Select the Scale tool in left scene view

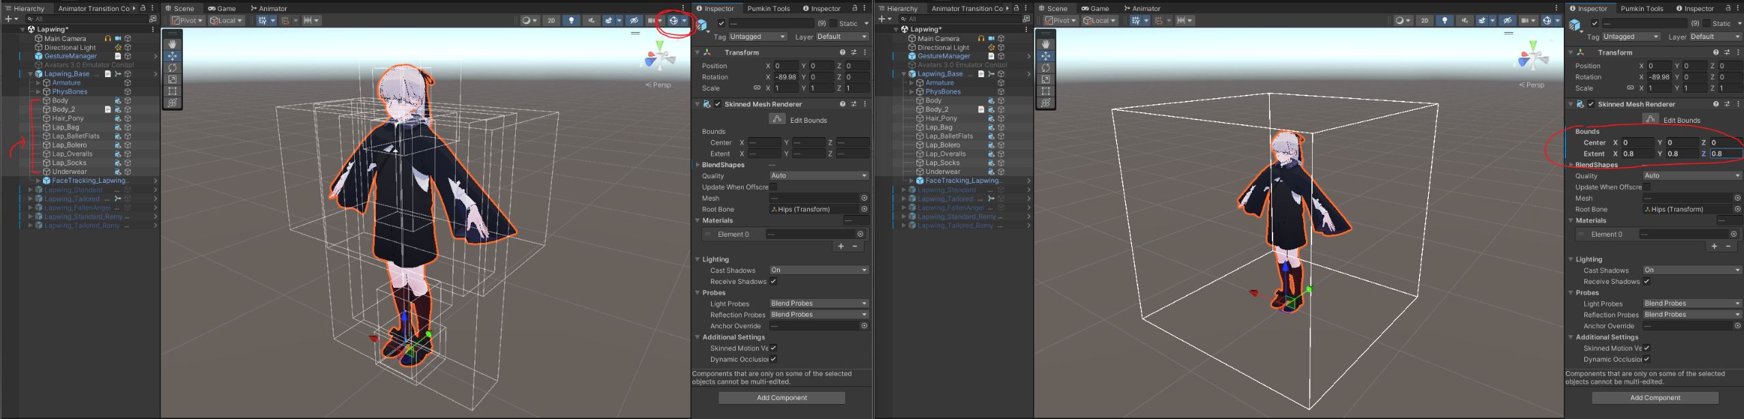[x=172, y=79]
